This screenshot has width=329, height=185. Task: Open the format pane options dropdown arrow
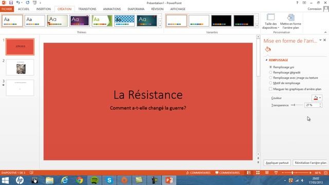(x=320, y=40)
